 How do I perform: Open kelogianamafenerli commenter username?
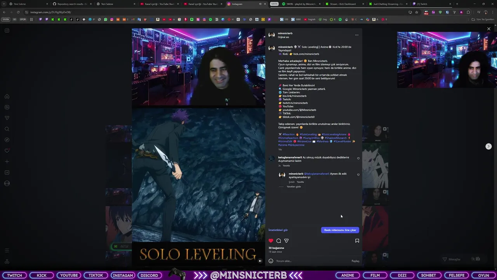pos(290,157)
